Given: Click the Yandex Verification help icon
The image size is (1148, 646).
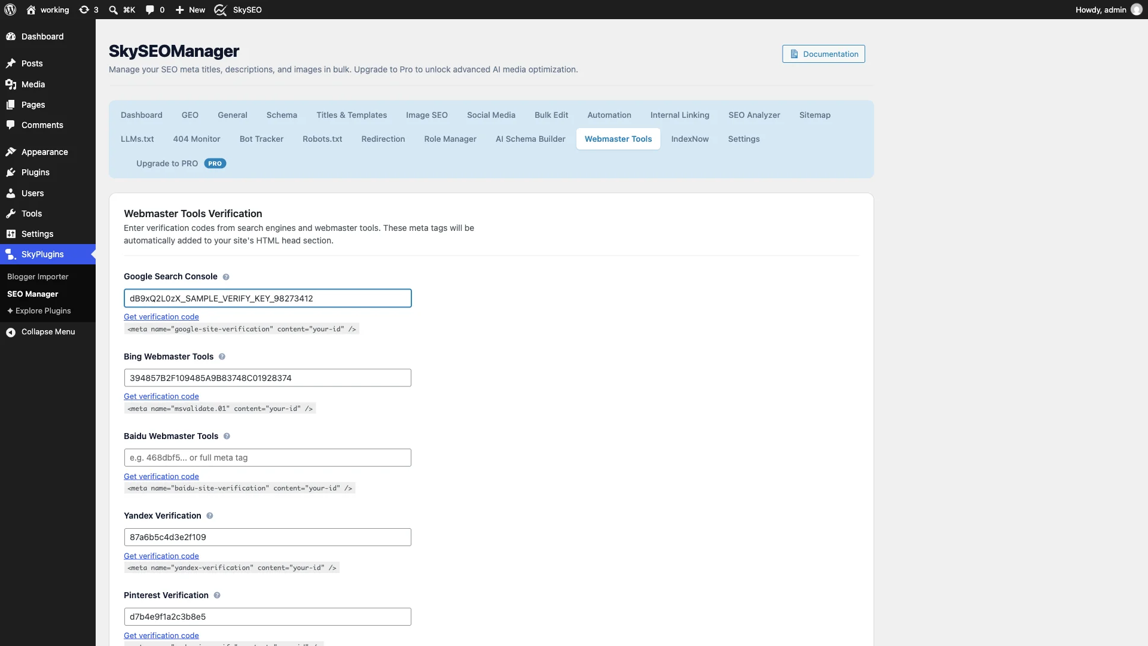Looking at the screenshot, I should pyautogui.click(x=210, y=516).
